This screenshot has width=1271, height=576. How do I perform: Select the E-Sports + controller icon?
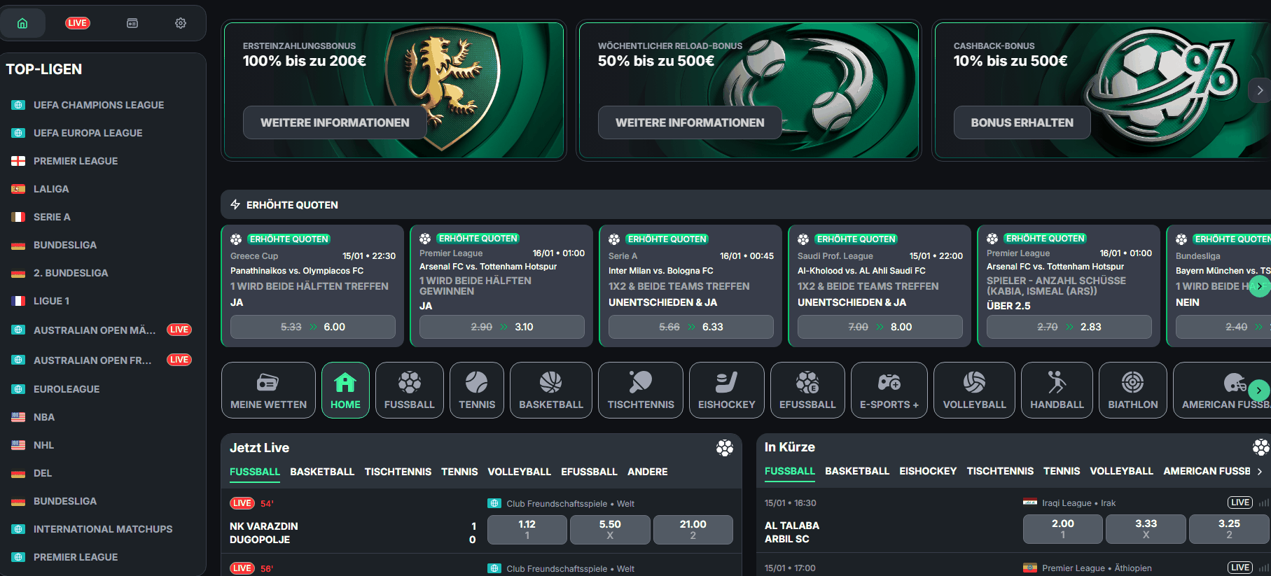889,382
